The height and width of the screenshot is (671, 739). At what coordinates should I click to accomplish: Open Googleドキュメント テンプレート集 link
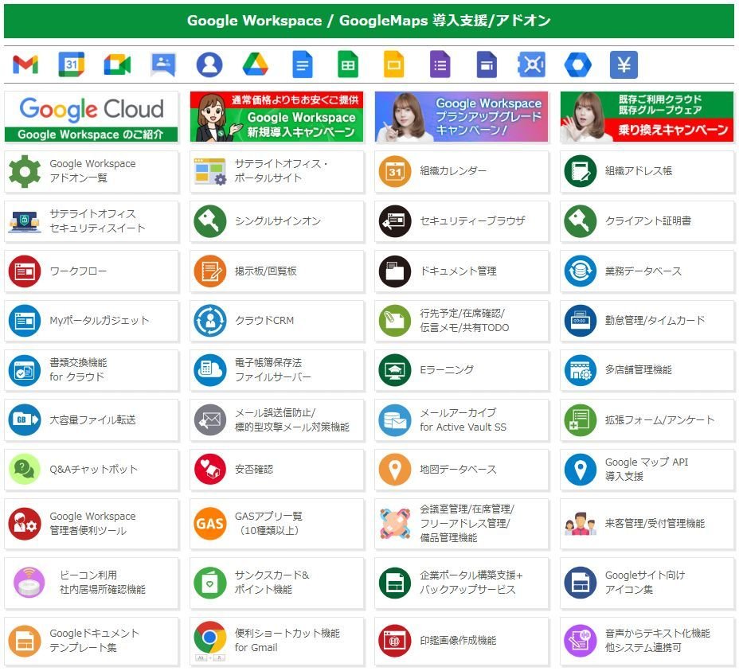92,641
